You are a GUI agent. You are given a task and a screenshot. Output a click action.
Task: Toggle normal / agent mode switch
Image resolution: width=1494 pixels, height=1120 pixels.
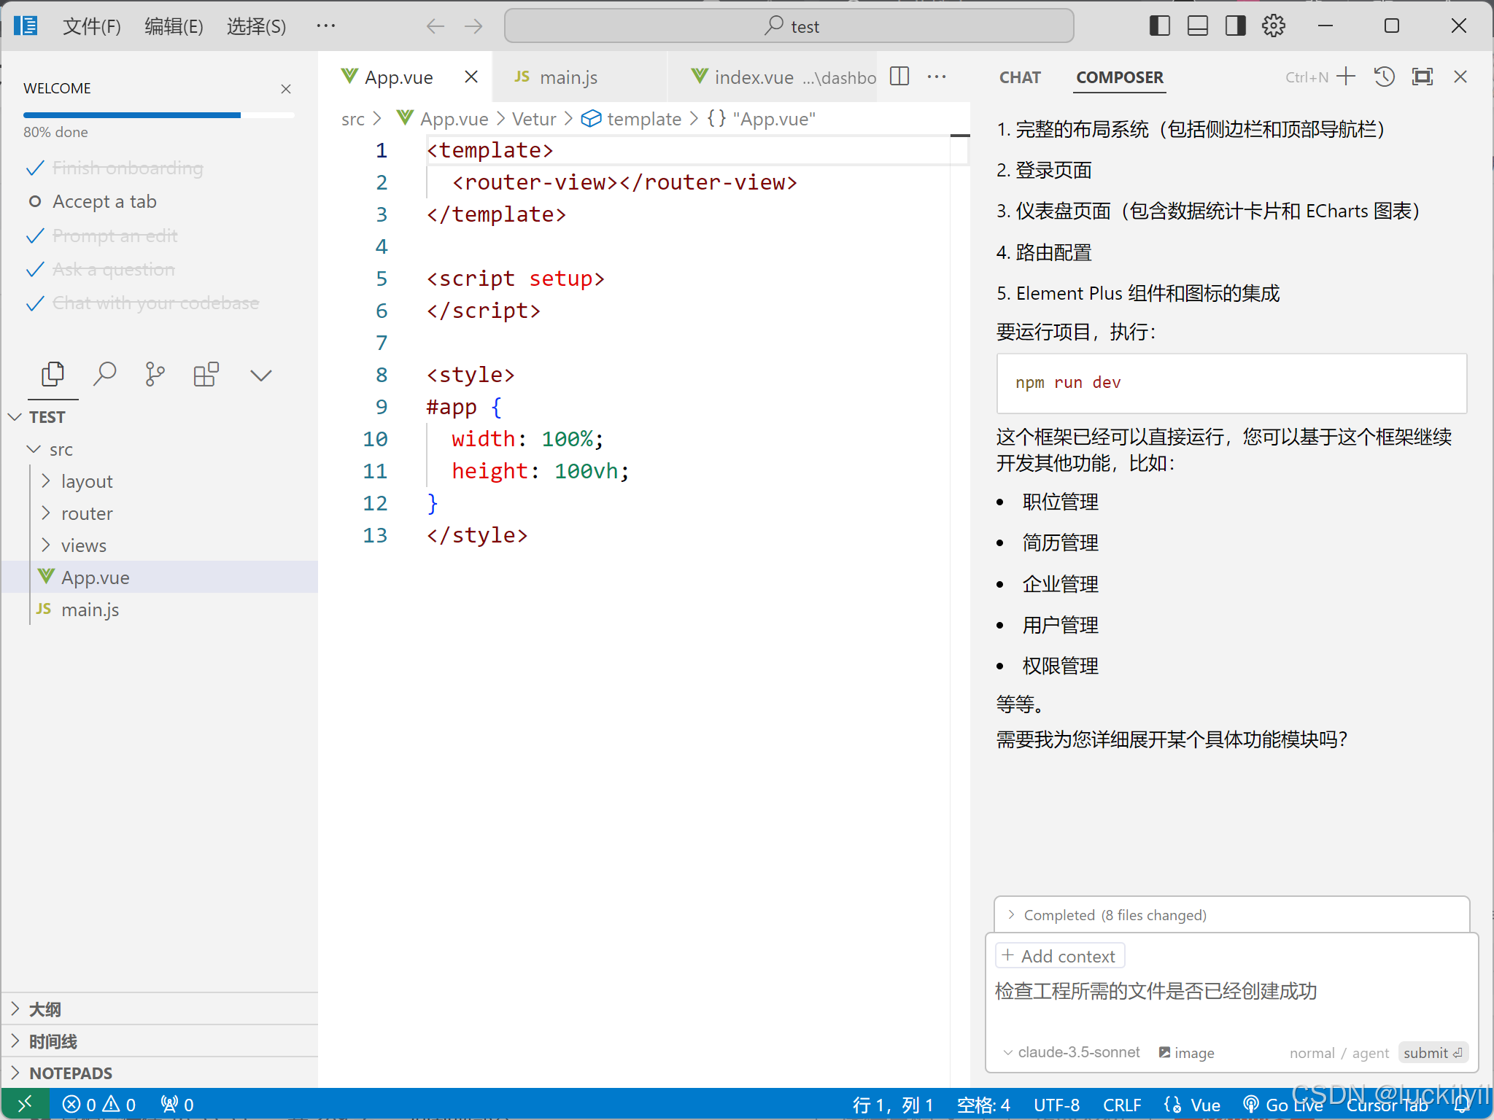[1339, 1053]
